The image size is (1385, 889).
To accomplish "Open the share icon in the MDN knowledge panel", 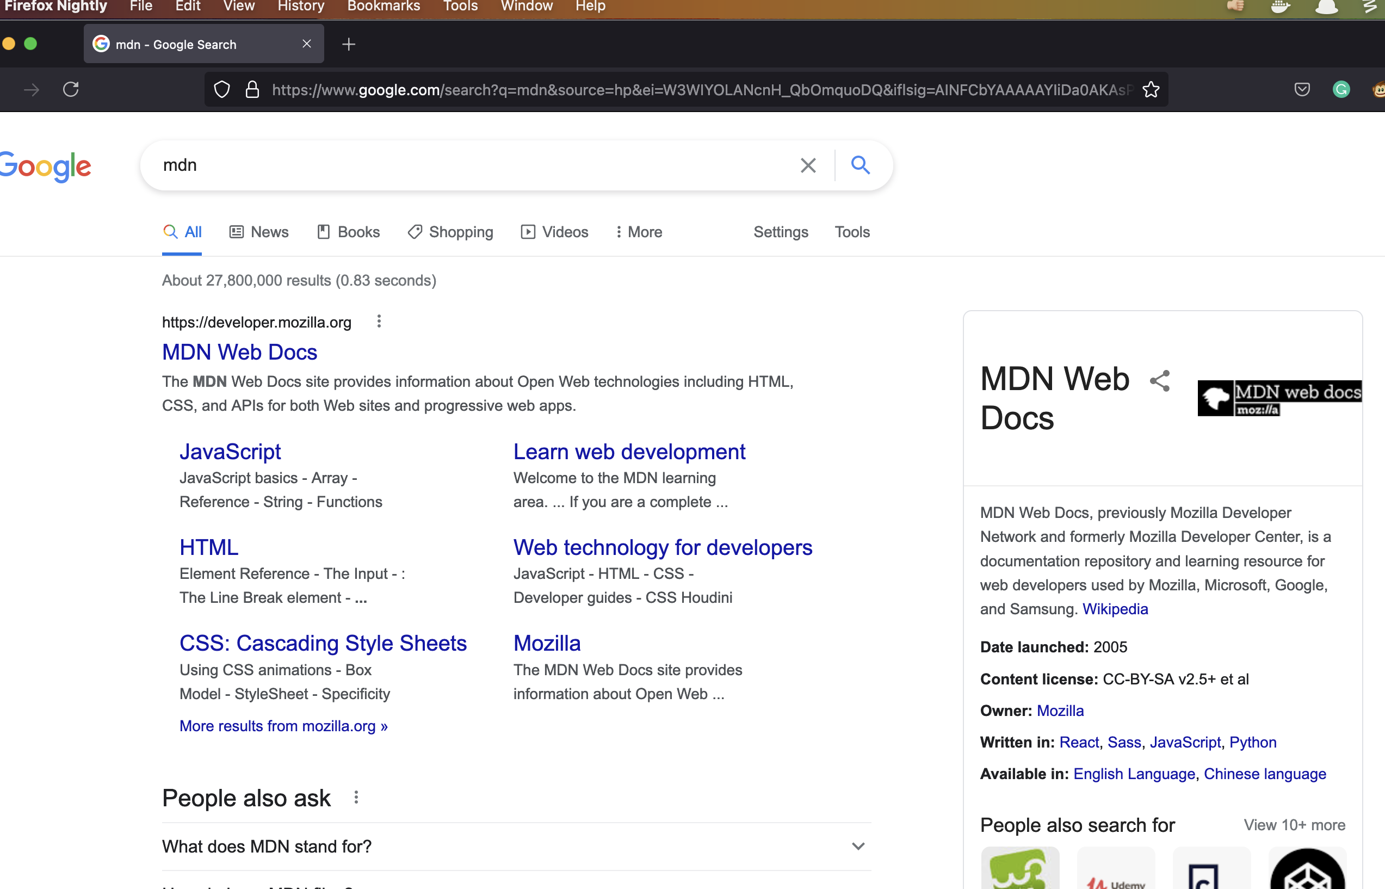I will pyautogui.click(x=1160, y=380).
